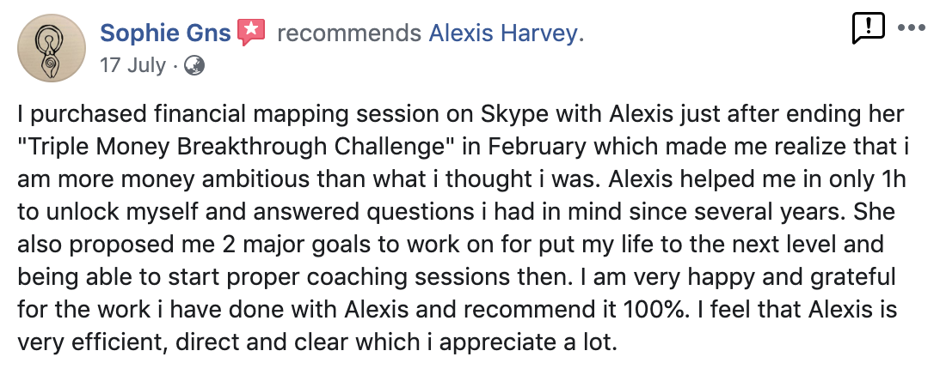The image size is (934, 369).
Task: Click the globe public-audience icon
Action: (x=195, y=65)
